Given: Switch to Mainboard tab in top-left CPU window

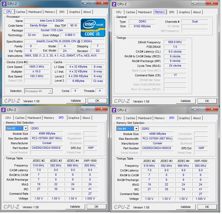Looking at the screenshot, I should 35,12.
